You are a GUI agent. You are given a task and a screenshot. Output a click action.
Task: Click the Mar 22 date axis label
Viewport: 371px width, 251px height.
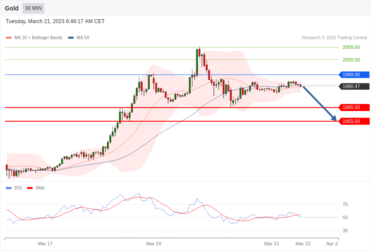click(x=303, y=244)
